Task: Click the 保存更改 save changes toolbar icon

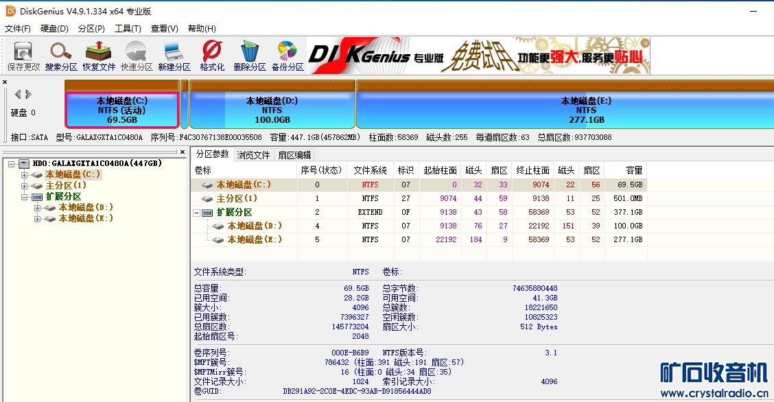Action: (x=23, y=56)
